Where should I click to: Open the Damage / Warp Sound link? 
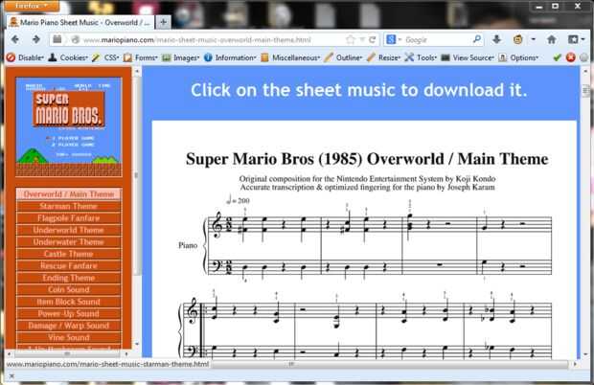69,326
